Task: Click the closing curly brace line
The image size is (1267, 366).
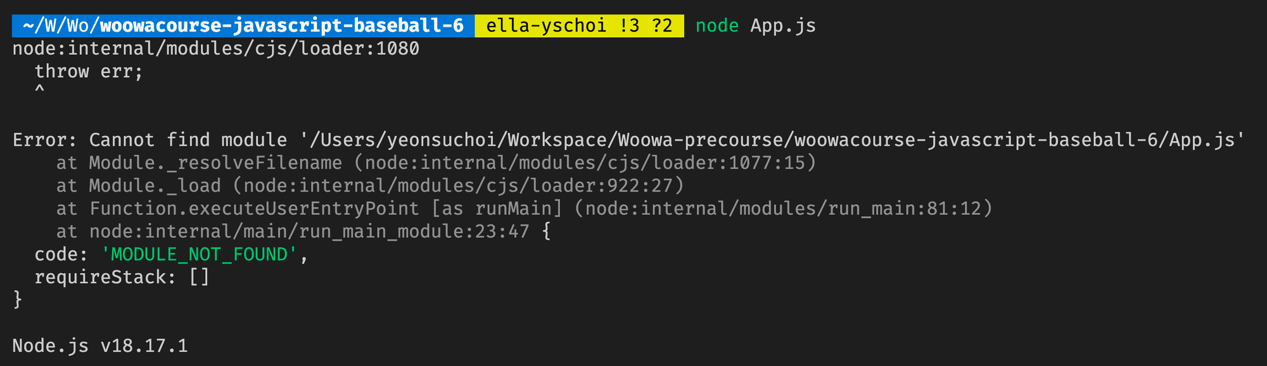Action: point(18,299)
